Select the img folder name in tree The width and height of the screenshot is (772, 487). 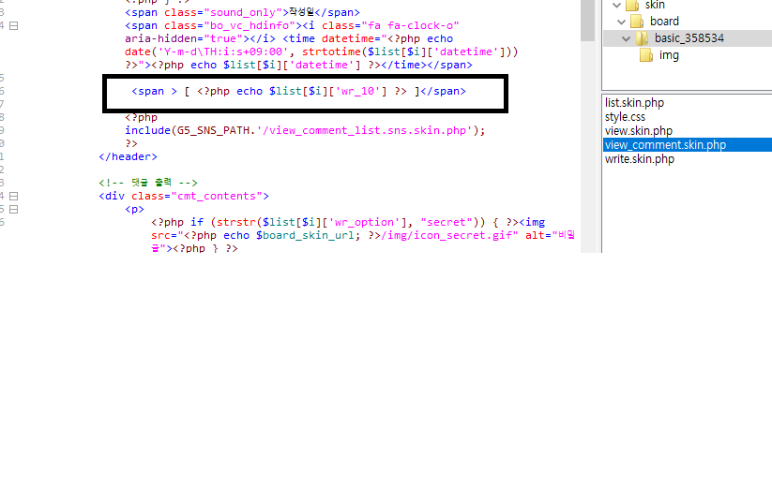point(669,55)
